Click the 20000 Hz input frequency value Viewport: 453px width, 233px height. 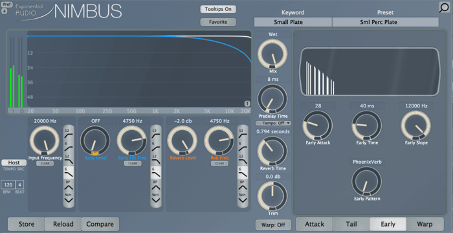[x=45, y=121]
